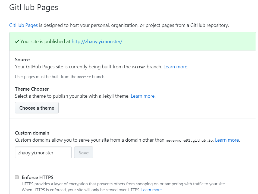The width and height of the screenshot is (258, 194).
Task: Click the Enforce HTTPS label text
Action: (x=37, y=177)
